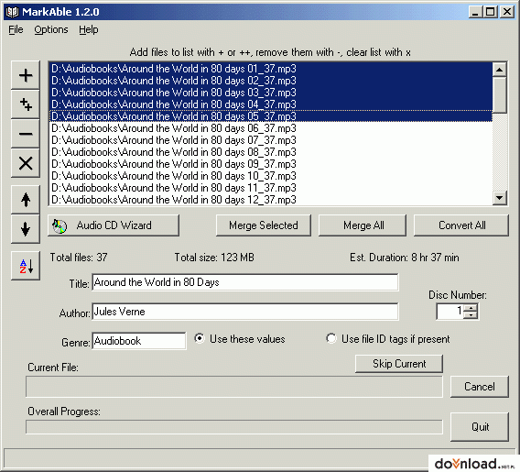Click the minus remove file button
The height and width of the screenshot is (472, 520).
[x=26, y=134]
